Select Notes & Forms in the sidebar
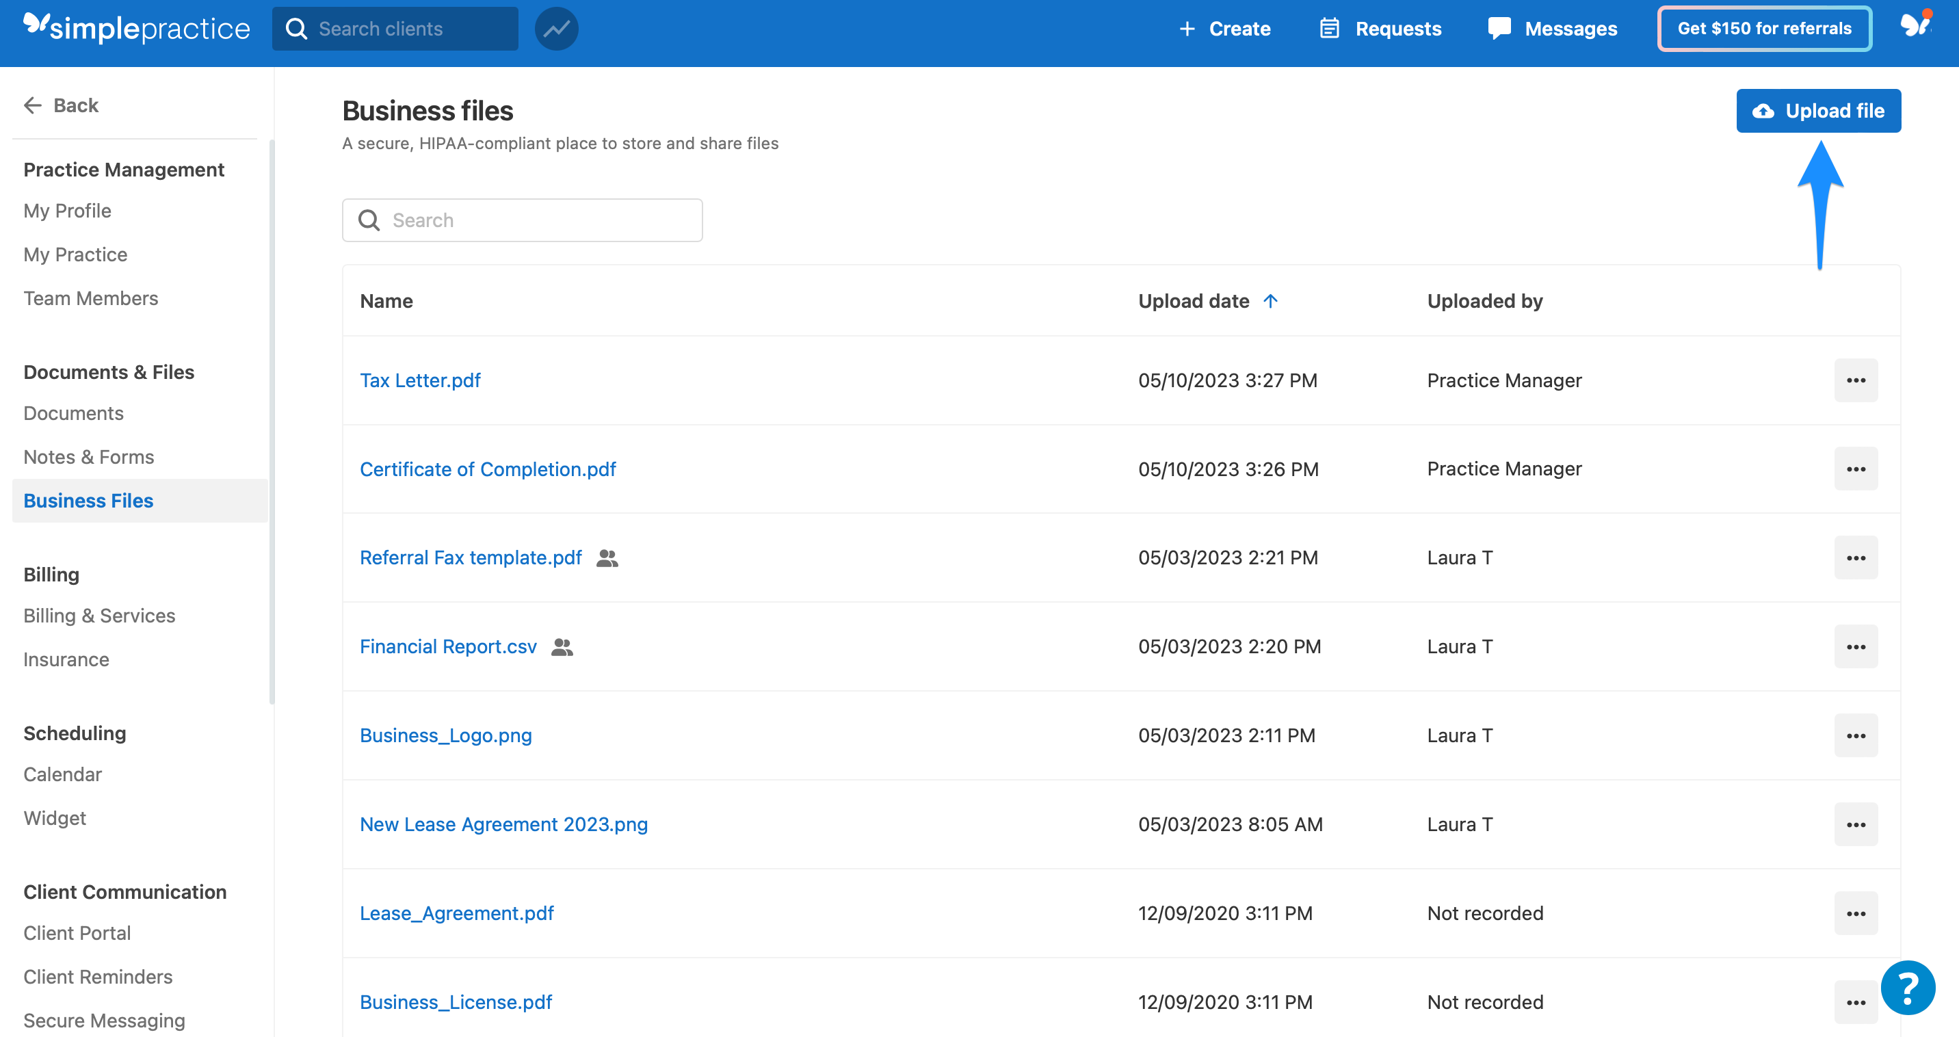 pos(88,457)
